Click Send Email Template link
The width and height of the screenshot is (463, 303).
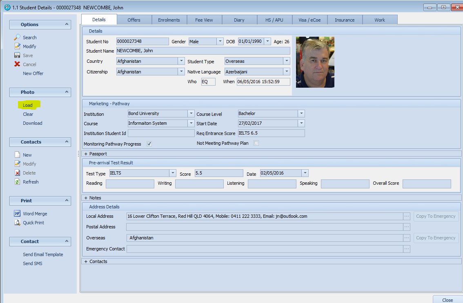coord(43,254)
